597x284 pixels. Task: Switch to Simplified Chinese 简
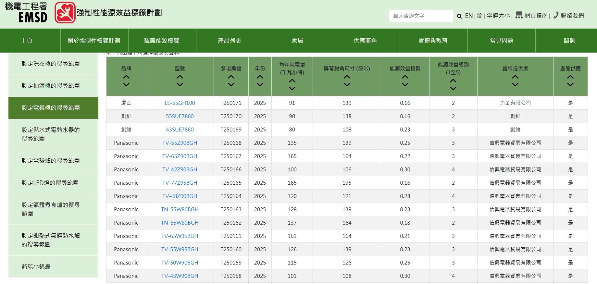480,16
